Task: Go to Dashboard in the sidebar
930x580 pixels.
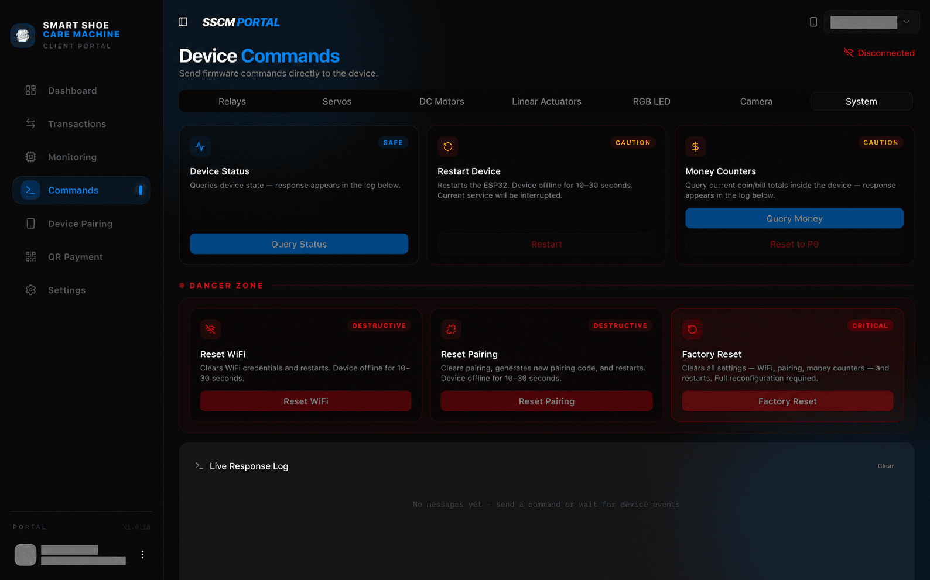Action: pos(81,91)
